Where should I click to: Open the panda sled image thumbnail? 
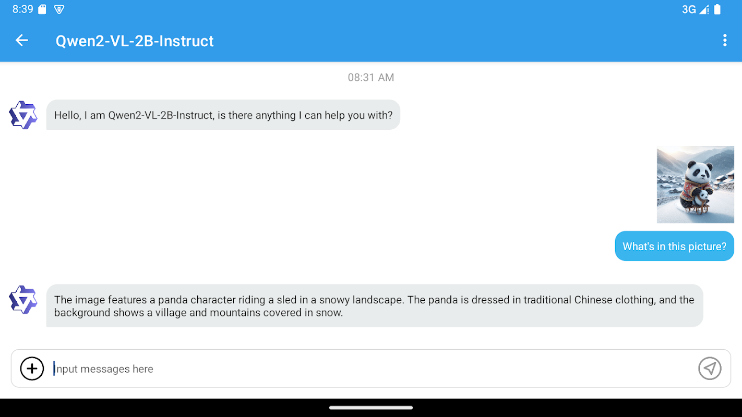click(x=695, y=185)
